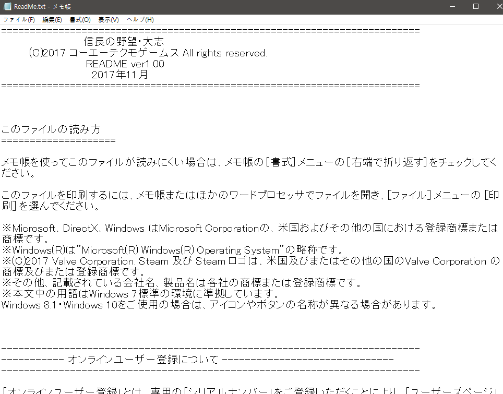Close the Notepad window
The image size is (503, 394).
[x=498, y=6]
